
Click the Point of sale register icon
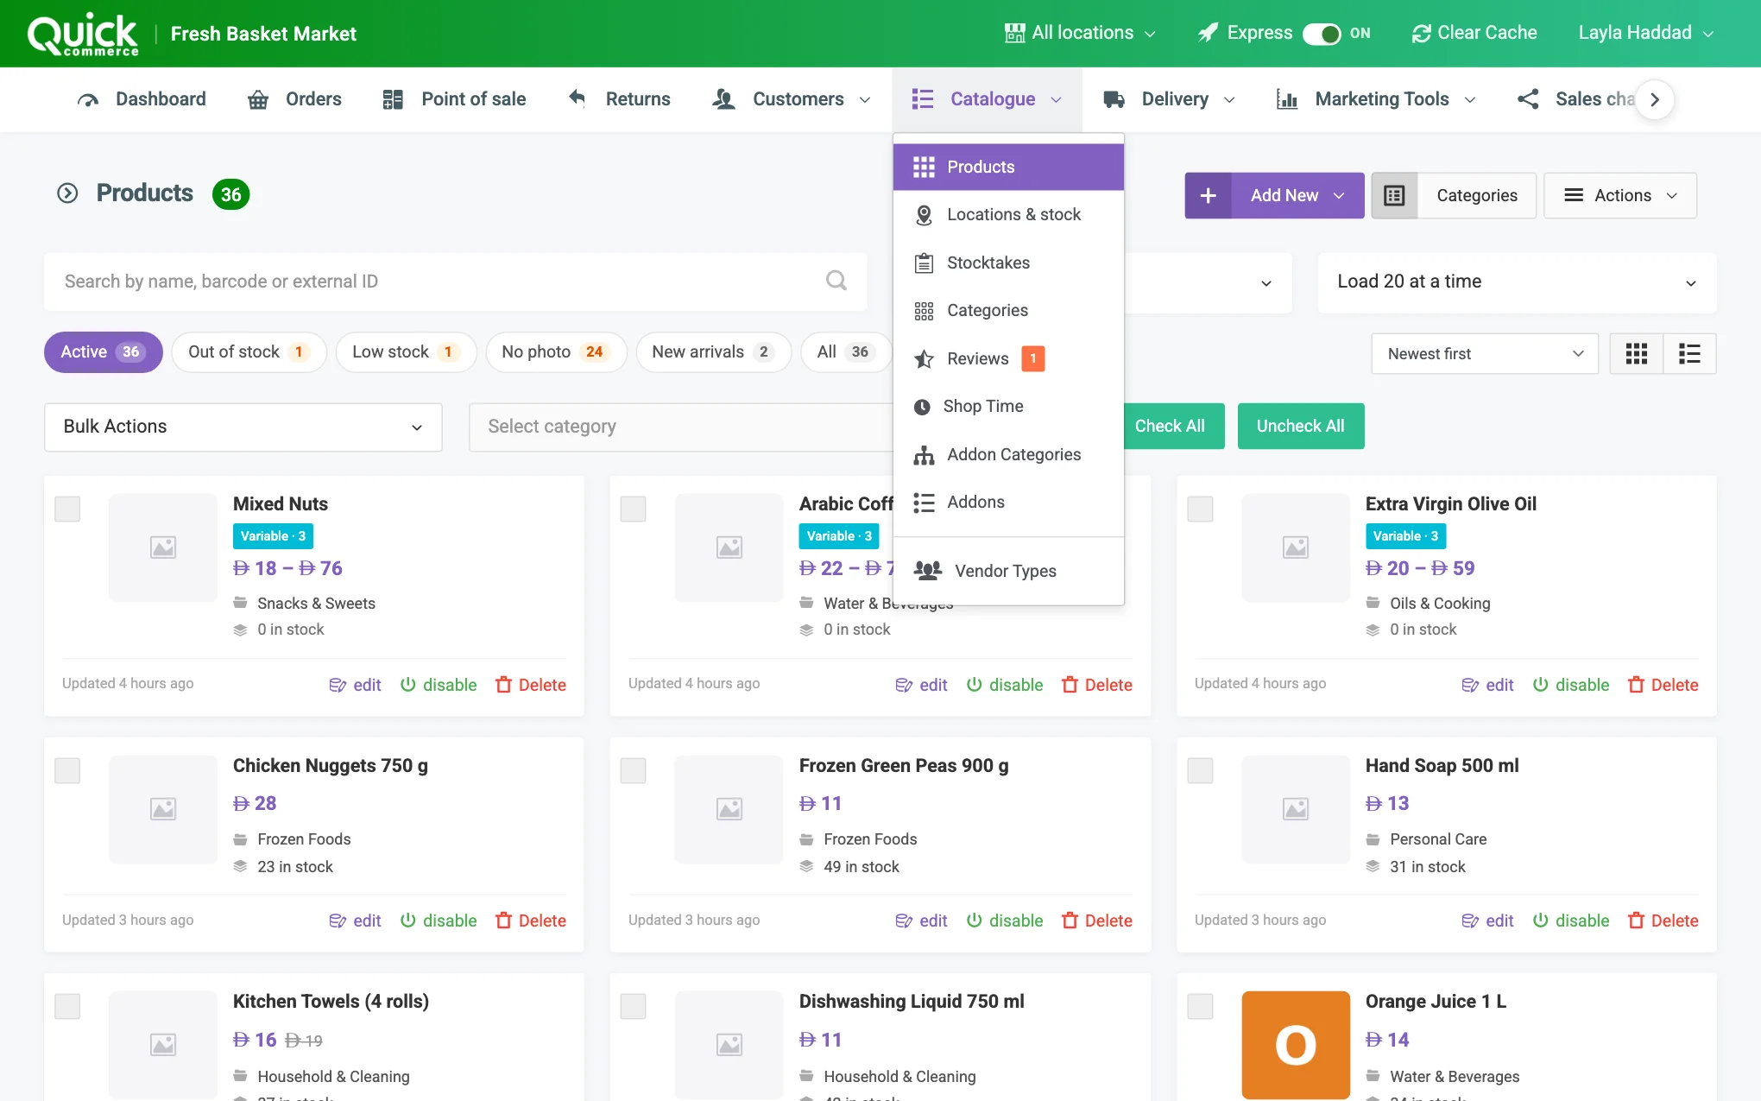coord(393,99)
